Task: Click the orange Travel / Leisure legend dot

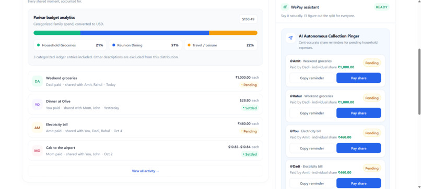Action: click(x=189, y=45)
